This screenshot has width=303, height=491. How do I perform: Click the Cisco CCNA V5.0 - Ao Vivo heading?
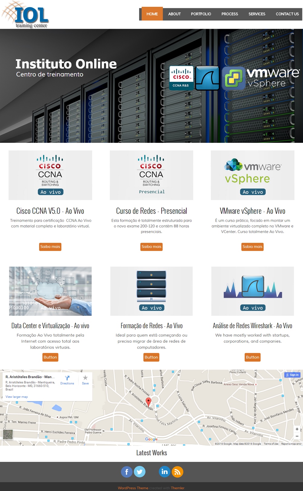pyautogui.click(x=50, y=211)
